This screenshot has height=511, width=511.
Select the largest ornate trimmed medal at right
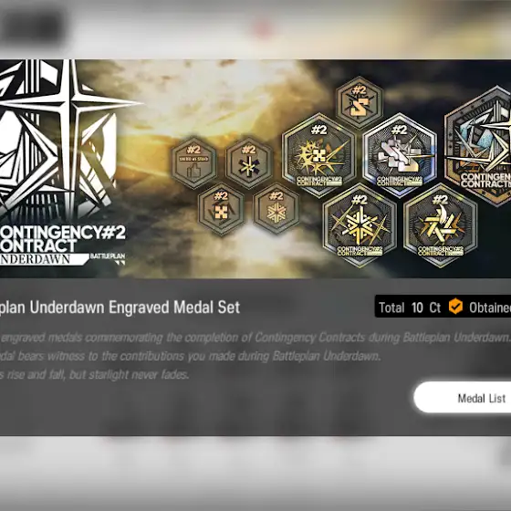(x=478, y=146)
